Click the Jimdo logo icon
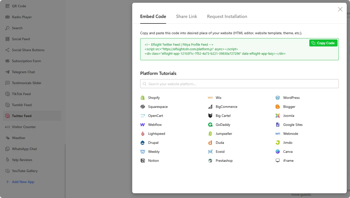This screenshot has width=350, height=198. click(x=278, y=143)
